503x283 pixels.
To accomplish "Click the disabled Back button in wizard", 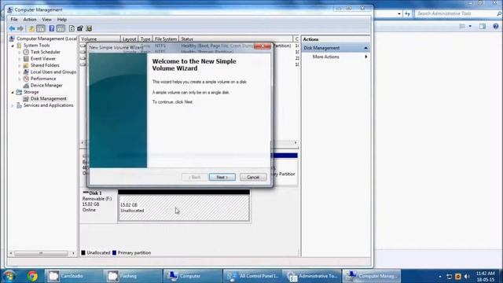I will pyautogui.click(x=194, y=177).
